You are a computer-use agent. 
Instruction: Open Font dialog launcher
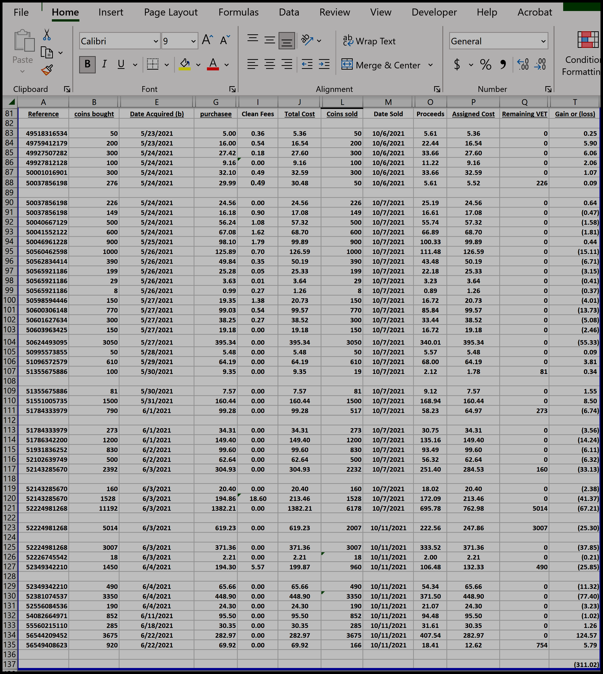point(232,89)
